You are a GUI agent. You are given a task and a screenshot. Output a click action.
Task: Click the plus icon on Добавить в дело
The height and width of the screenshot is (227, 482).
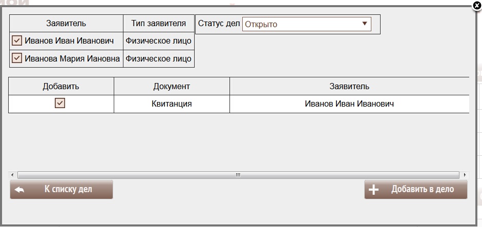(x=374, y=190)
